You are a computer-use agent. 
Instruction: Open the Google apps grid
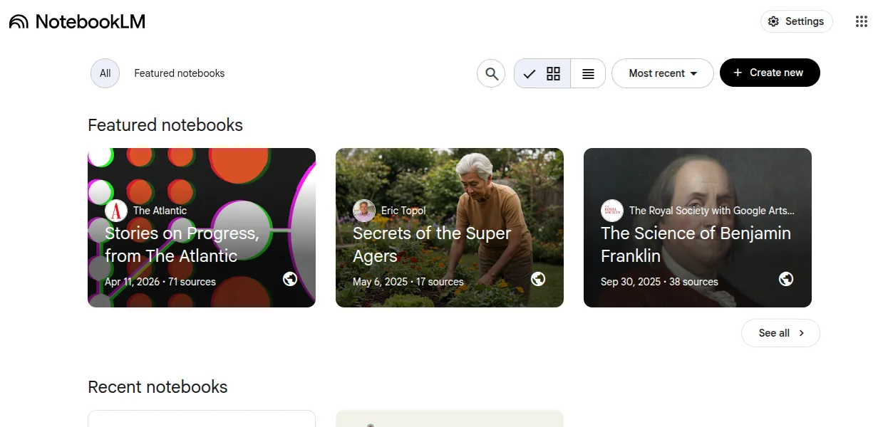coord(862,21)
